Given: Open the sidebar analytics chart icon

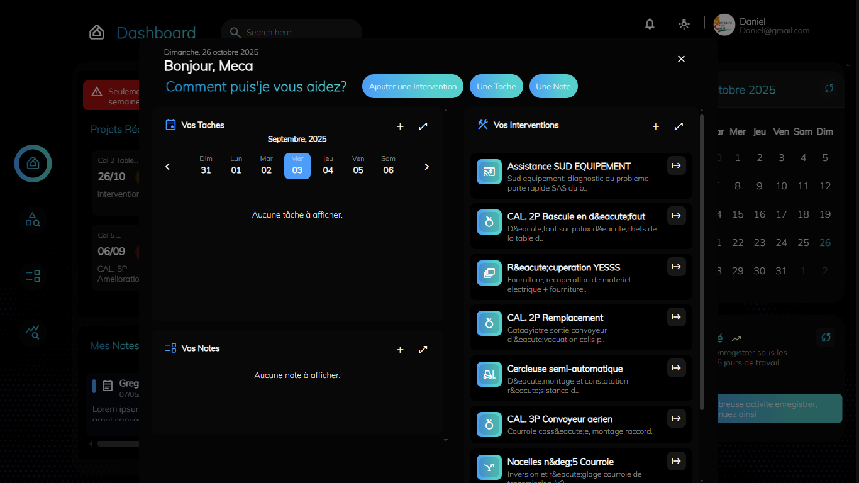Looking at the screenshot, I should pyautogui.click(x=33, y=331).
